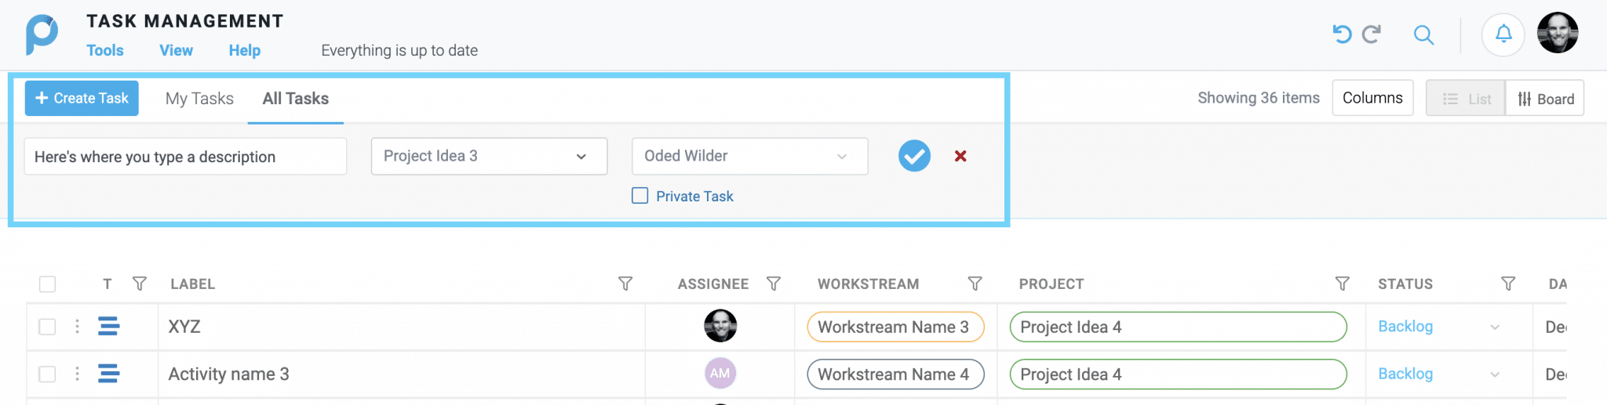Open notifications via the bell icon

coord(1503,34)
